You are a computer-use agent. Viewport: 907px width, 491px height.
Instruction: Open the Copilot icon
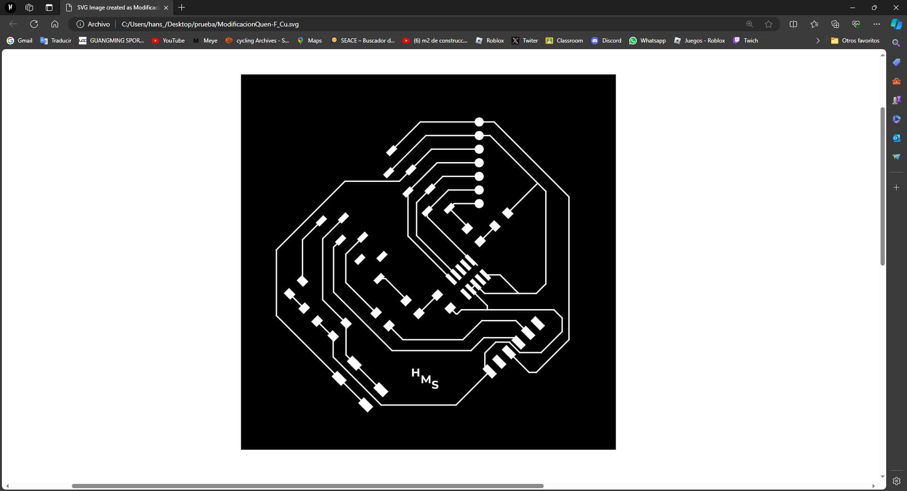[x=896, y=24]
